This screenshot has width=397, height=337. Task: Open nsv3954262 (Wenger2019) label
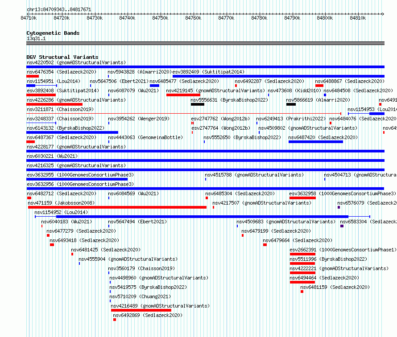(139, 119)
